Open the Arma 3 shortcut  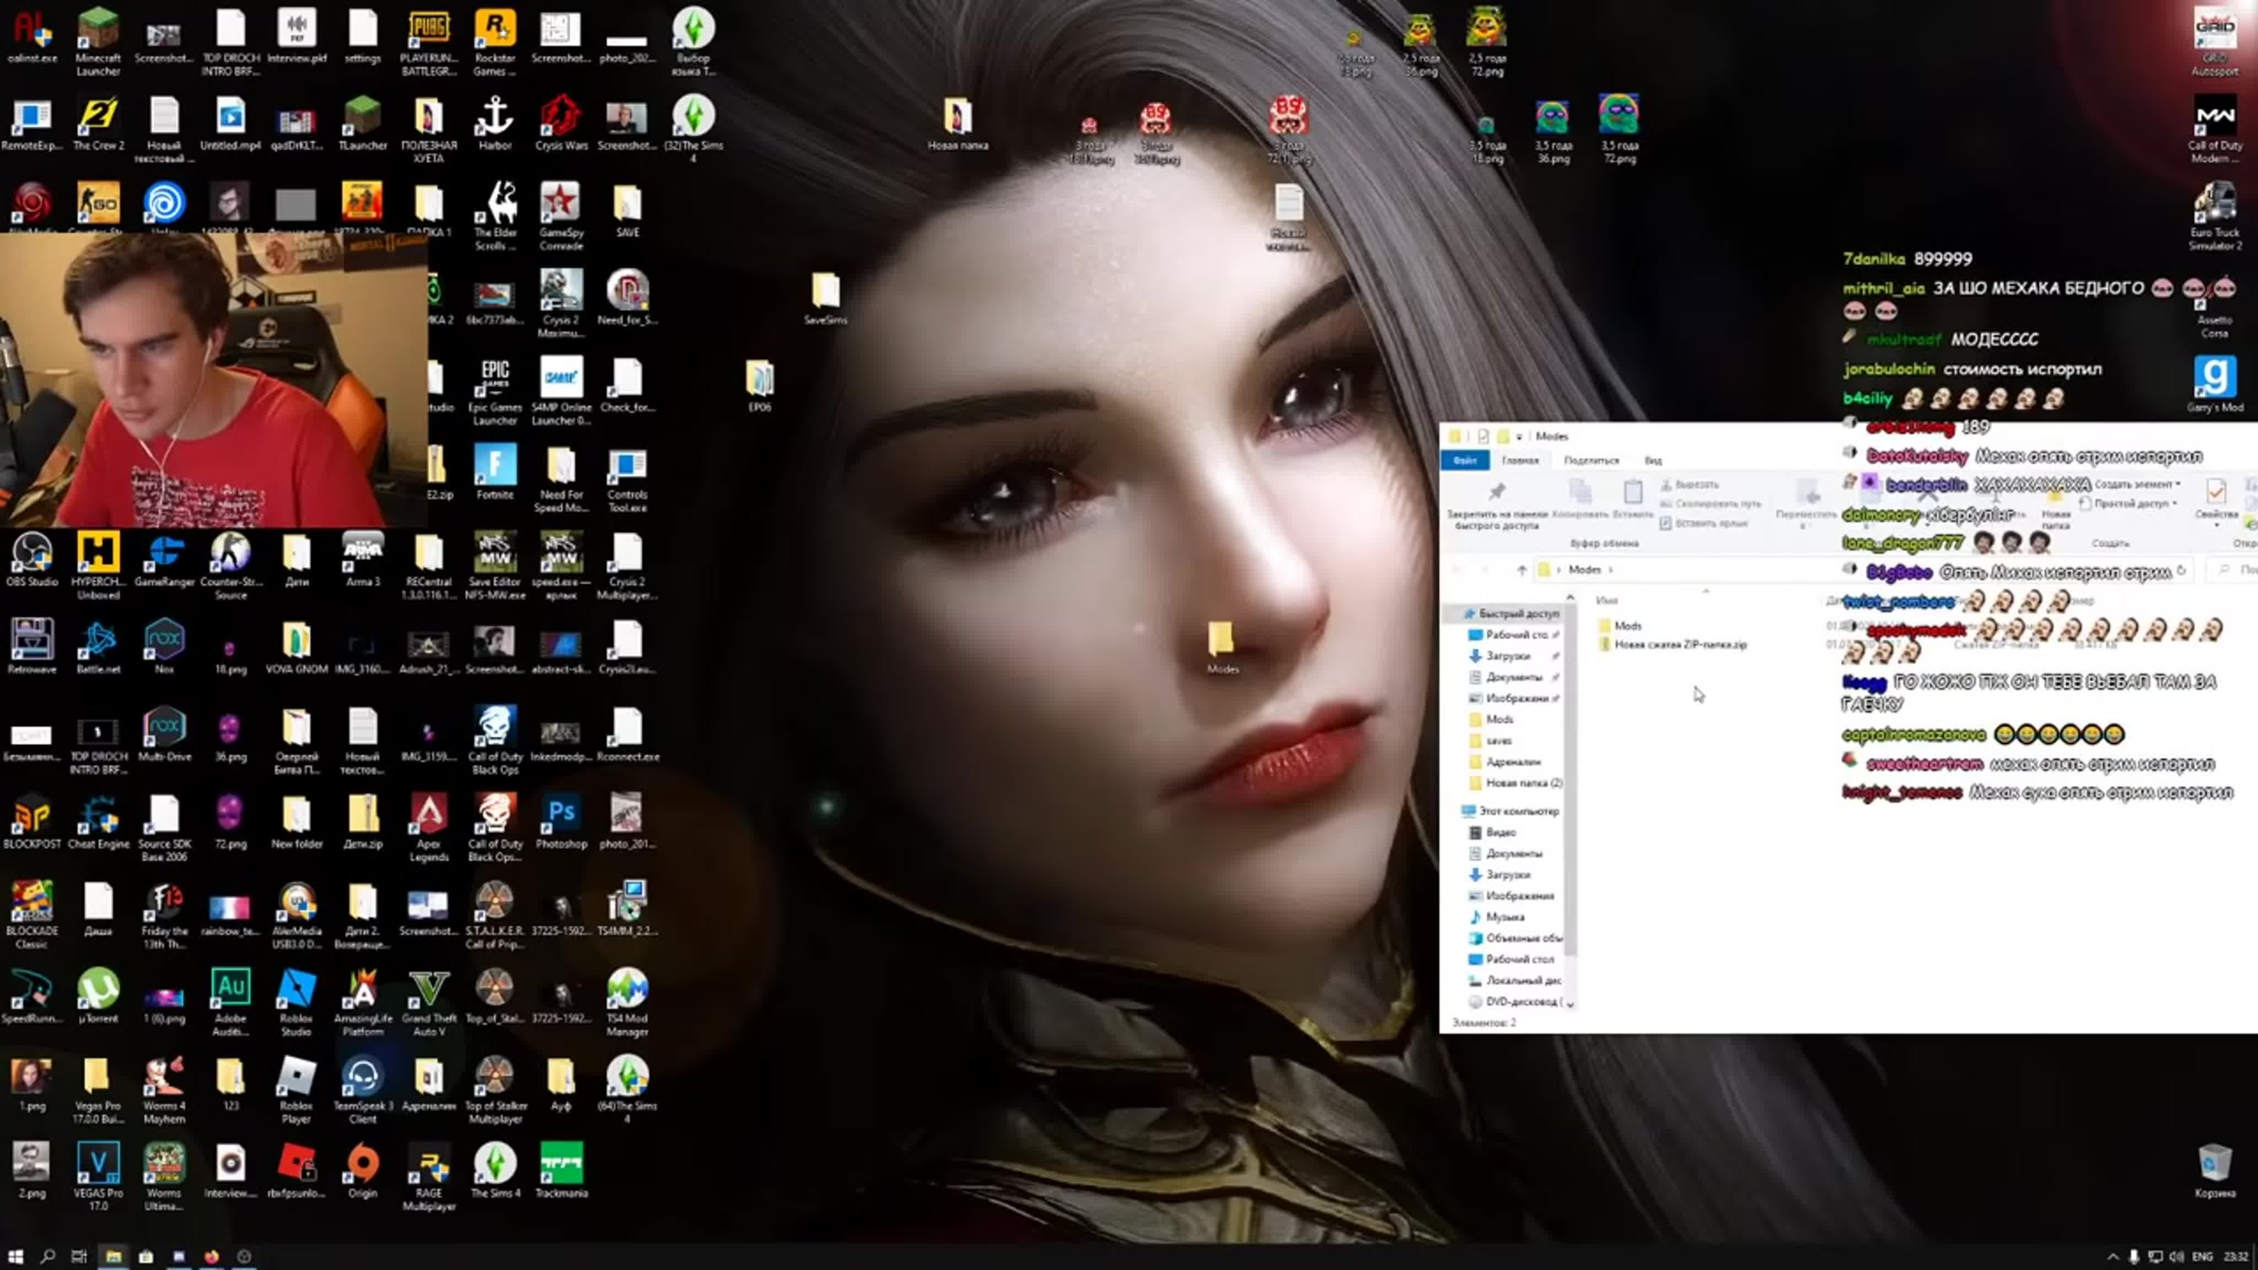363,560
